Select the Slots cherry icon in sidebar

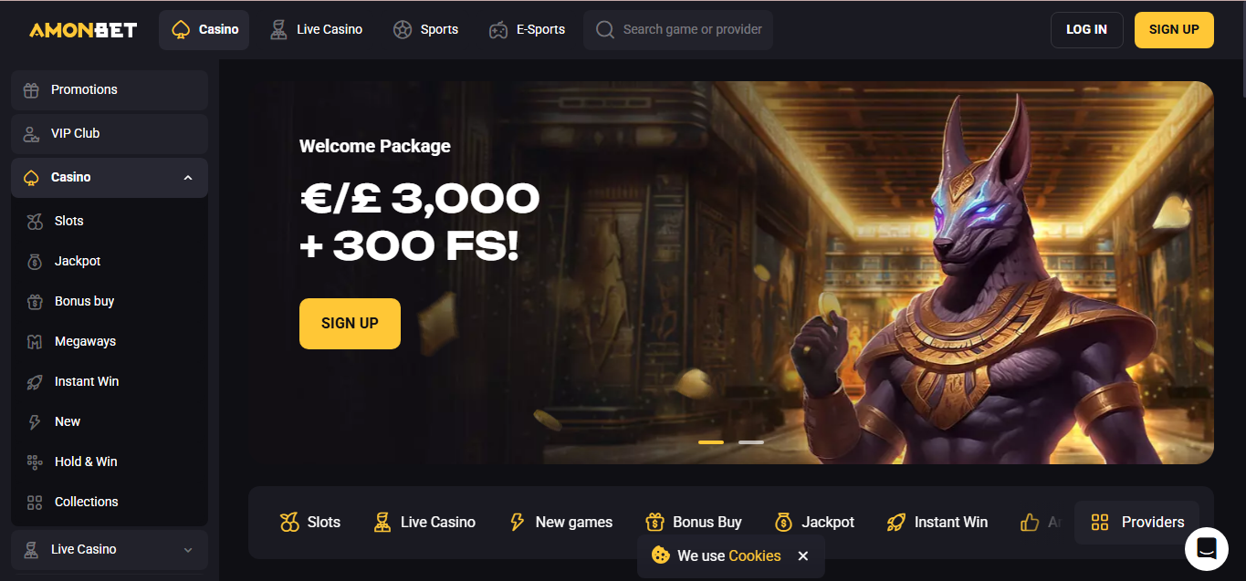pos(35,221)
